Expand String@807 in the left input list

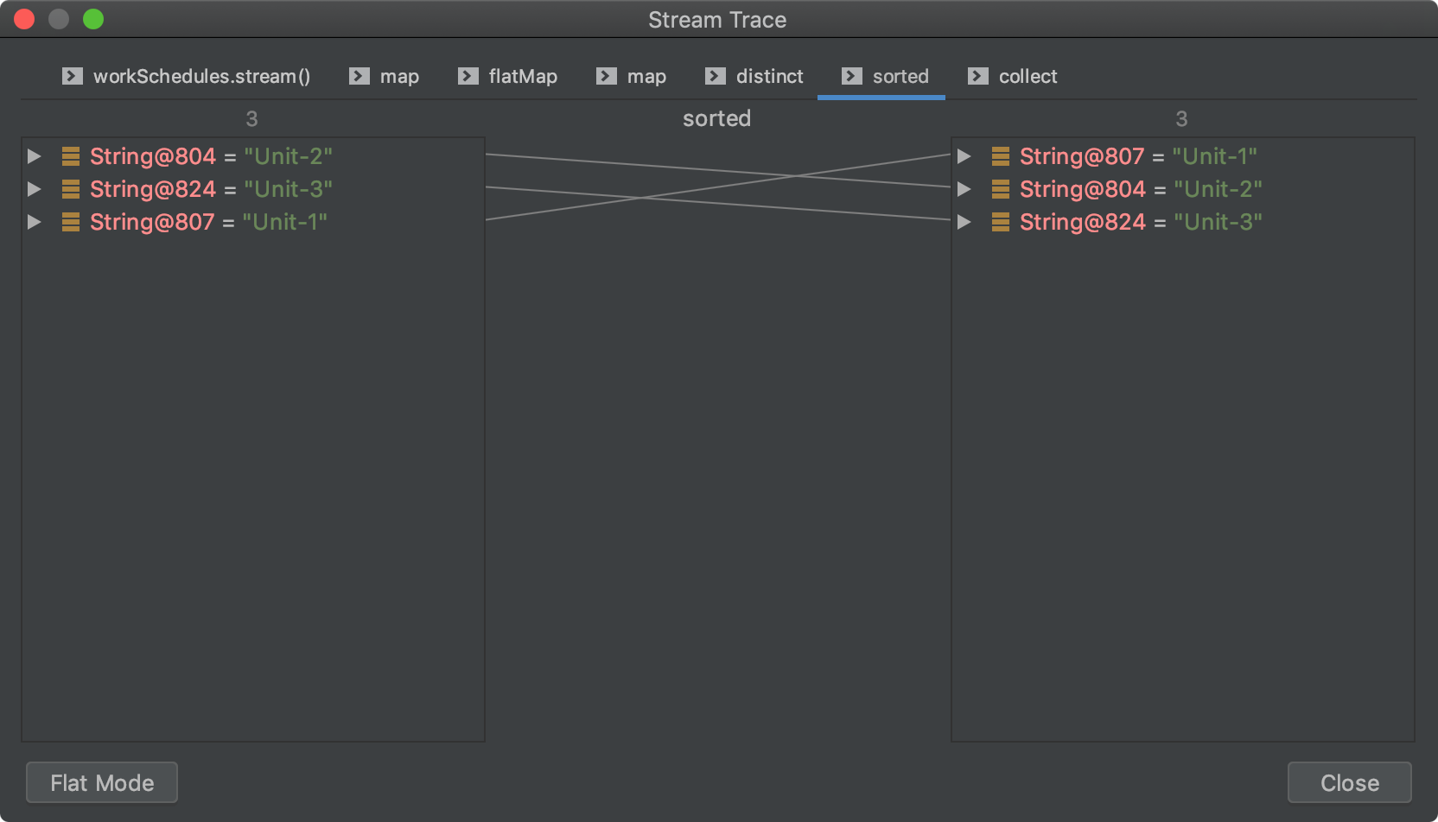[35, 222]
